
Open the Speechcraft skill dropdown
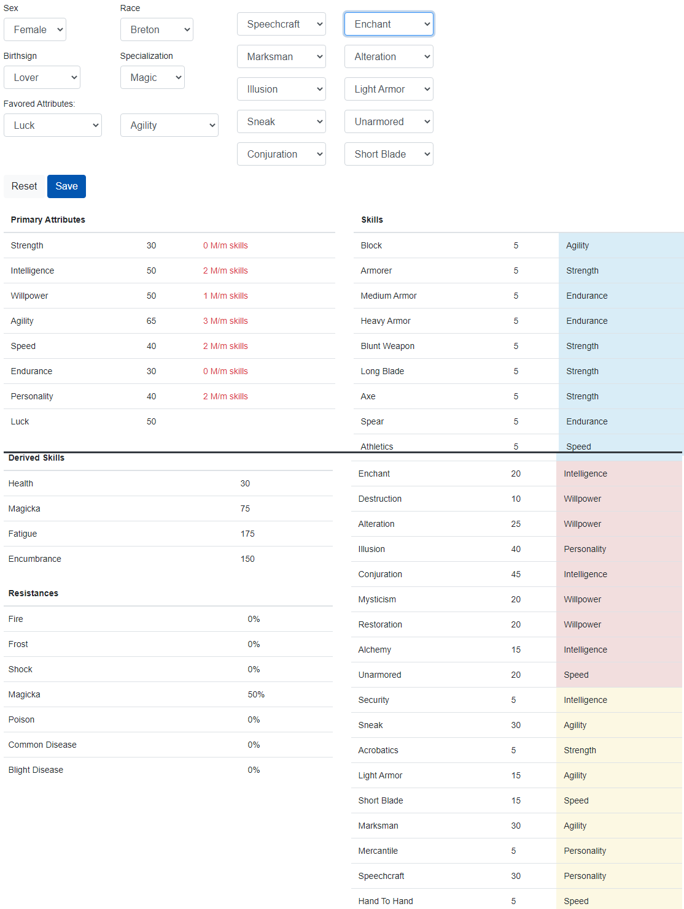[281, 24]
